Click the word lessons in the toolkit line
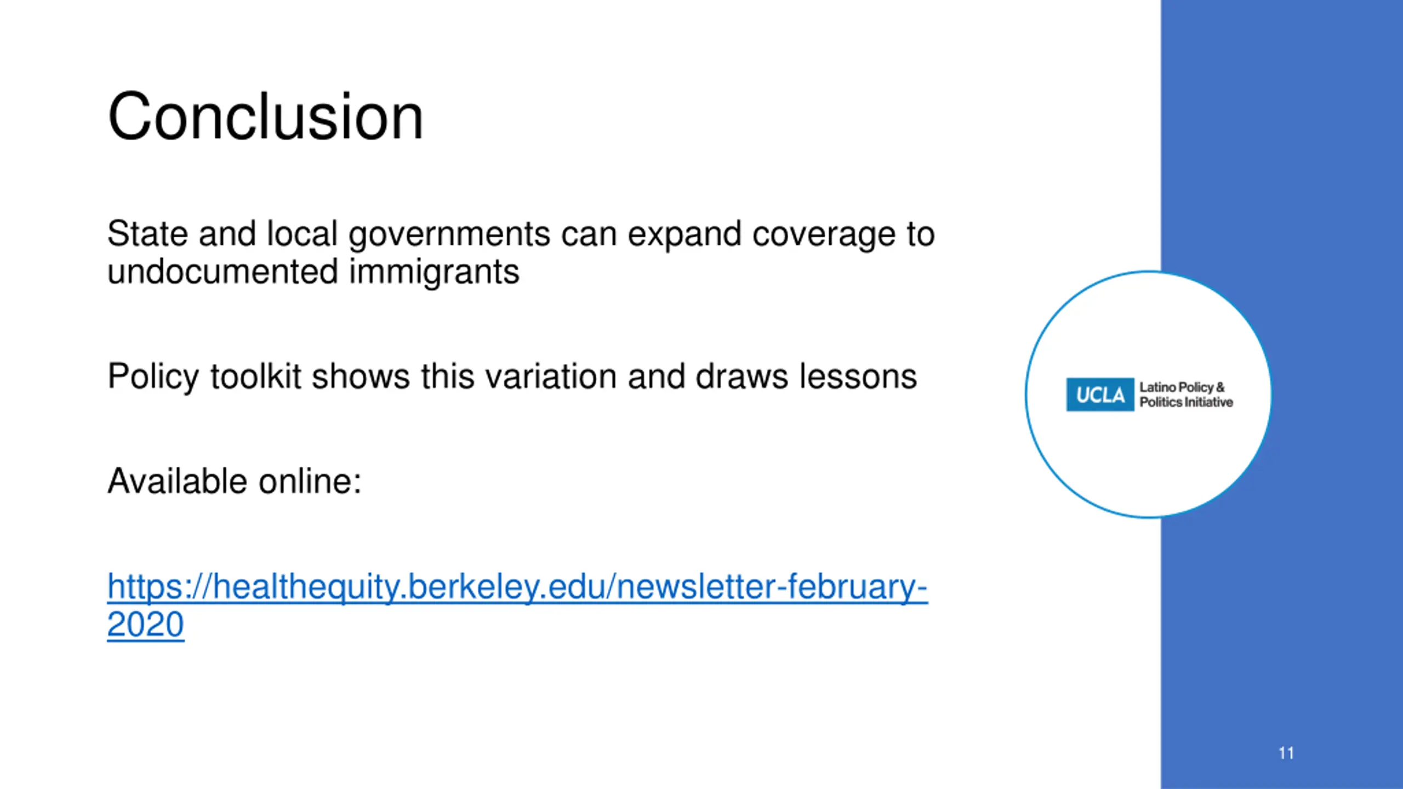Screen dimensions: 1403x789 click(858, 377)
